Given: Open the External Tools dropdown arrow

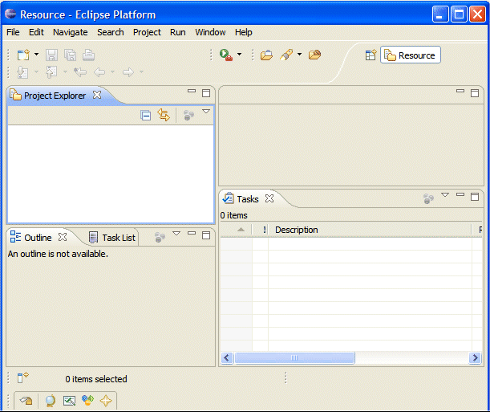Looking at the screenshot, I should point(239,55).
